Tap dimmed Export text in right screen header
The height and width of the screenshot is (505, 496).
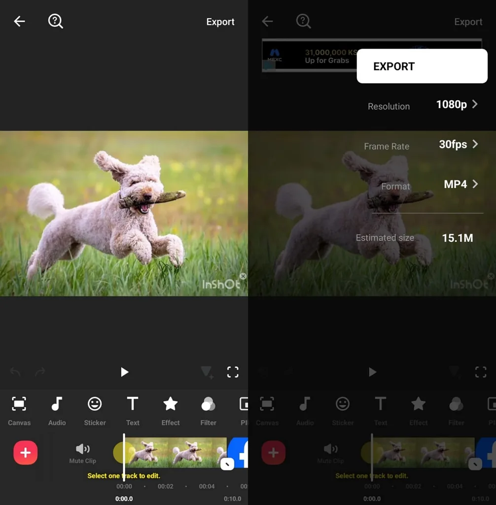click(x=468, y=22)
